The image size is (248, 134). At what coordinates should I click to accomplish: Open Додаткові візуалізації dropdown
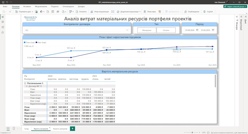140,12
